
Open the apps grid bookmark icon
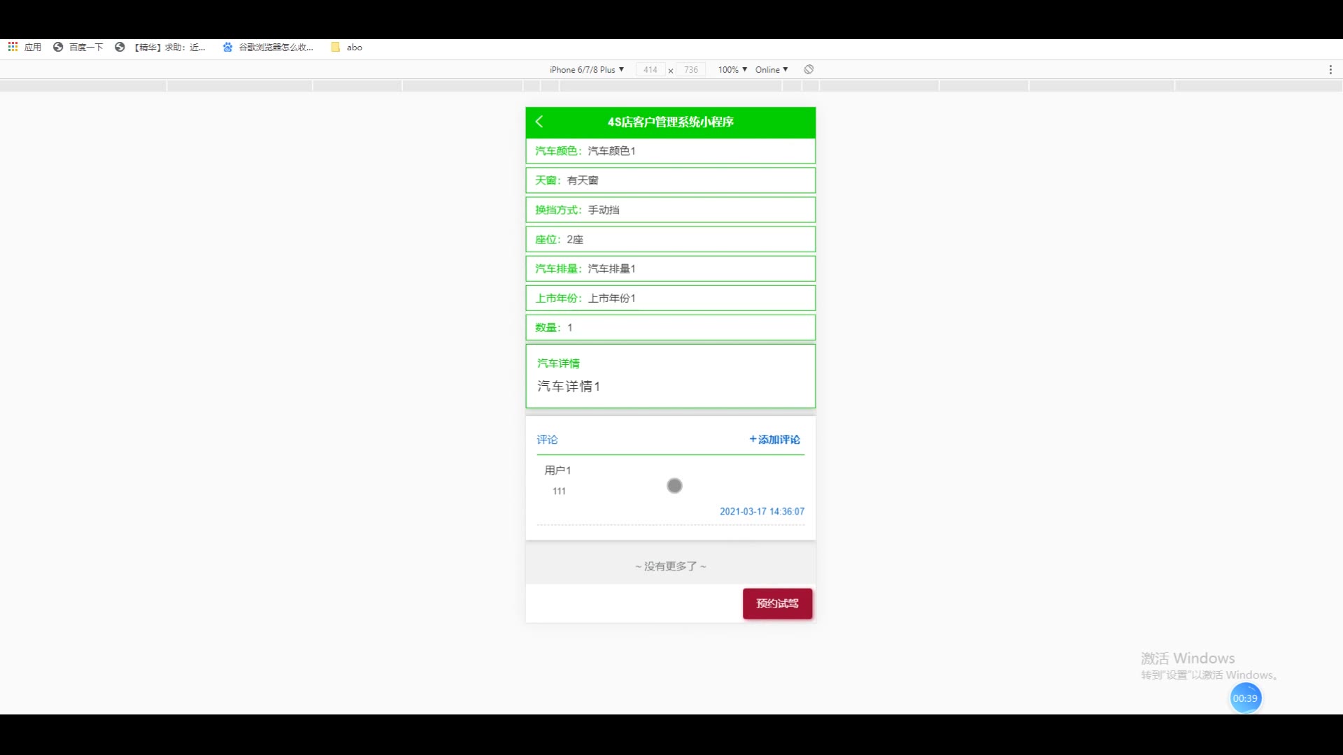[13, 47]
